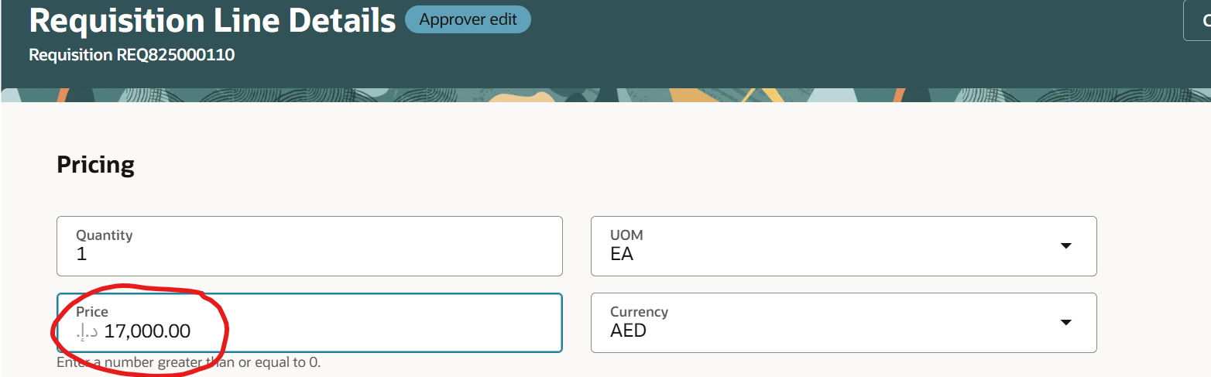
Task: Click the partially visible header button at right
Action: 1197,20
